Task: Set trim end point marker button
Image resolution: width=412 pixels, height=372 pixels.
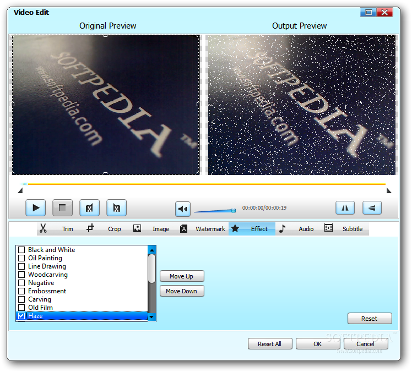Action: click(116, 207)
